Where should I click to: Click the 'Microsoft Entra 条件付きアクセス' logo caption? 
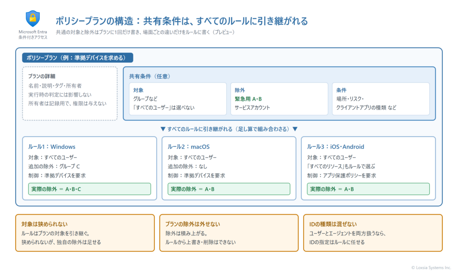click(x=33, y=34)
